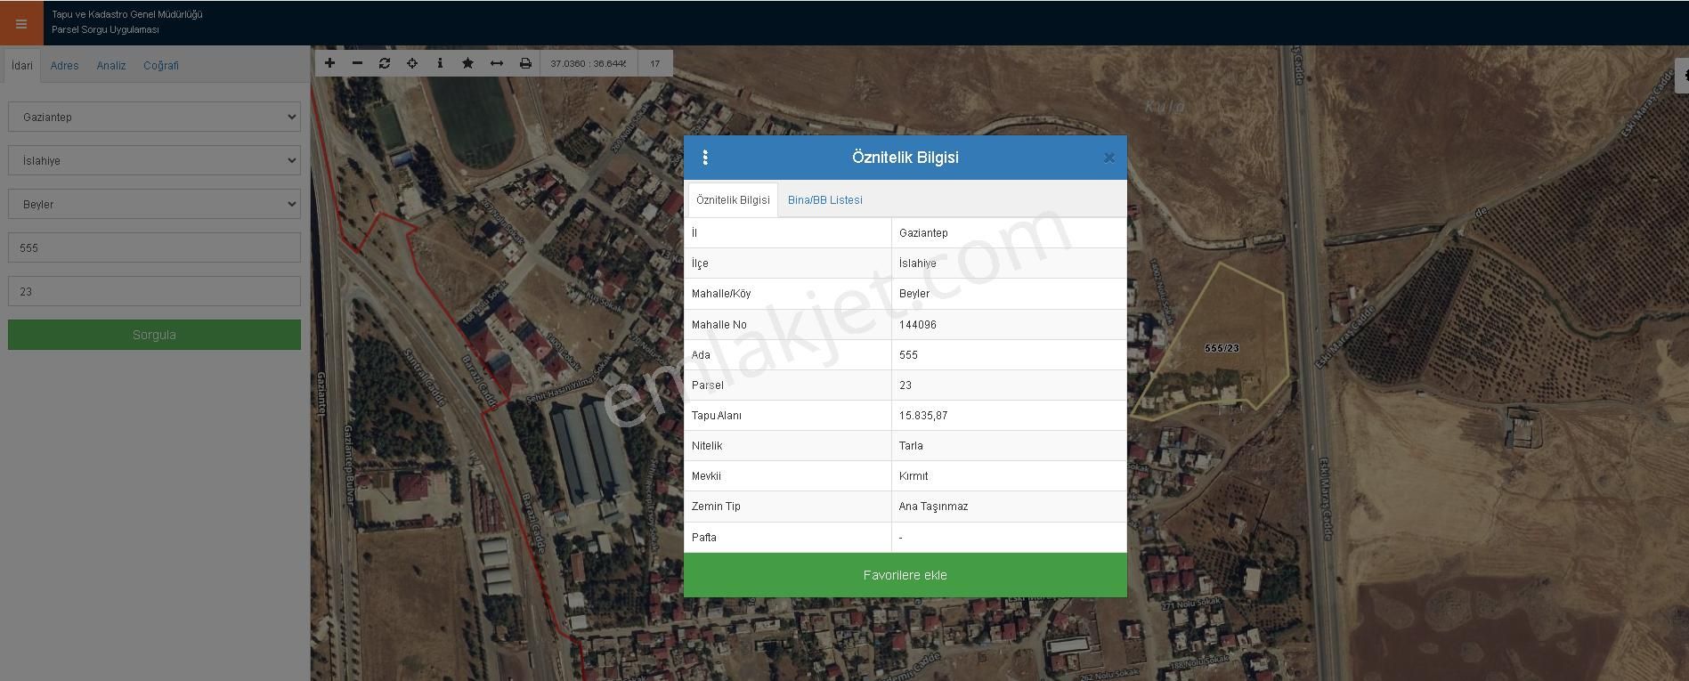Click the İlçe value İslahiye in table
The image size is (1689, 681).
tap(917, 263)
